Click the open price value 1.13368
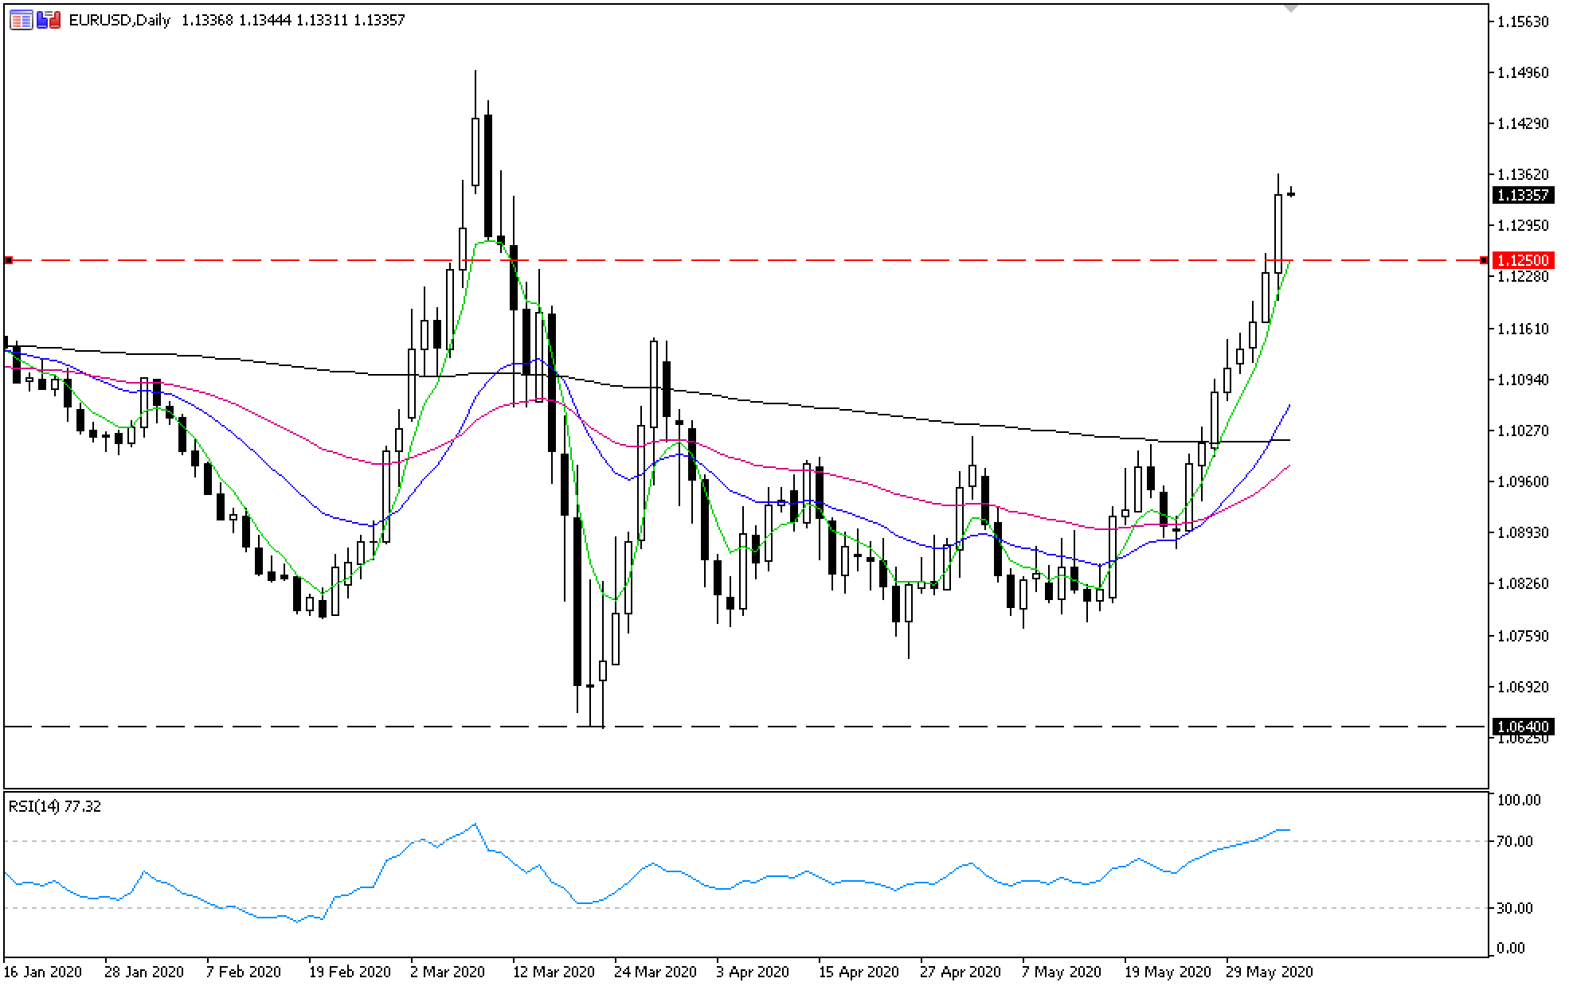This screenshot has width=1569, height=990. pyautogui.click(x=207, y=21)
